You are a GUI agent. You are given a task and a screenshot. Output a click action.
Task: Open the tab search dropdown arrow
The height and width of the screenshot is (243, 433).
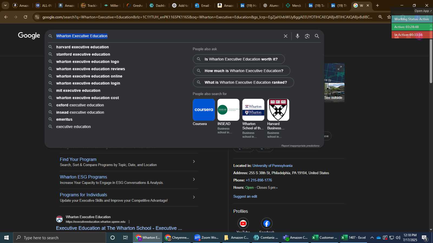(x=5, y=5)
